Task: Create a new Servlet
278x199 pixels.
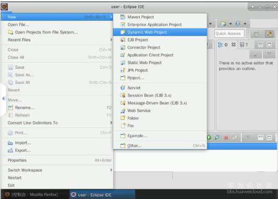Action: [x=160, y=88]
